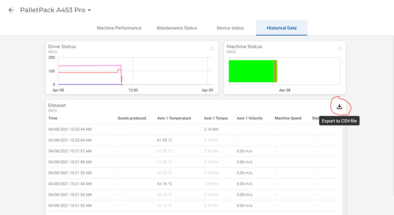Download the Machine Status chart

(x=339, y=48)
